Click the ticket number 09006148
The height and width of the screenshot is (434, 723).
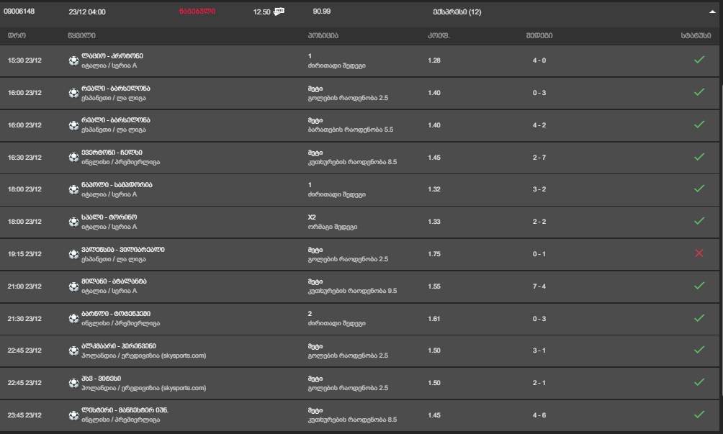click(x=19, y=12)
